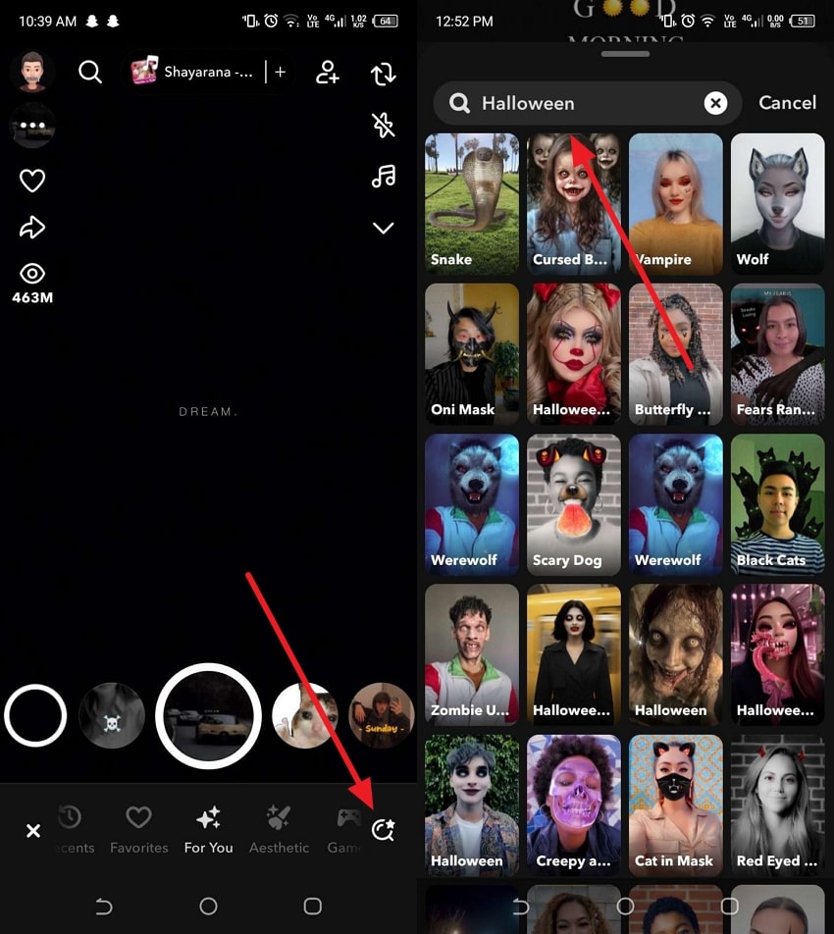
Task: Check the 463M views eye icon
Action: (32, 274)
